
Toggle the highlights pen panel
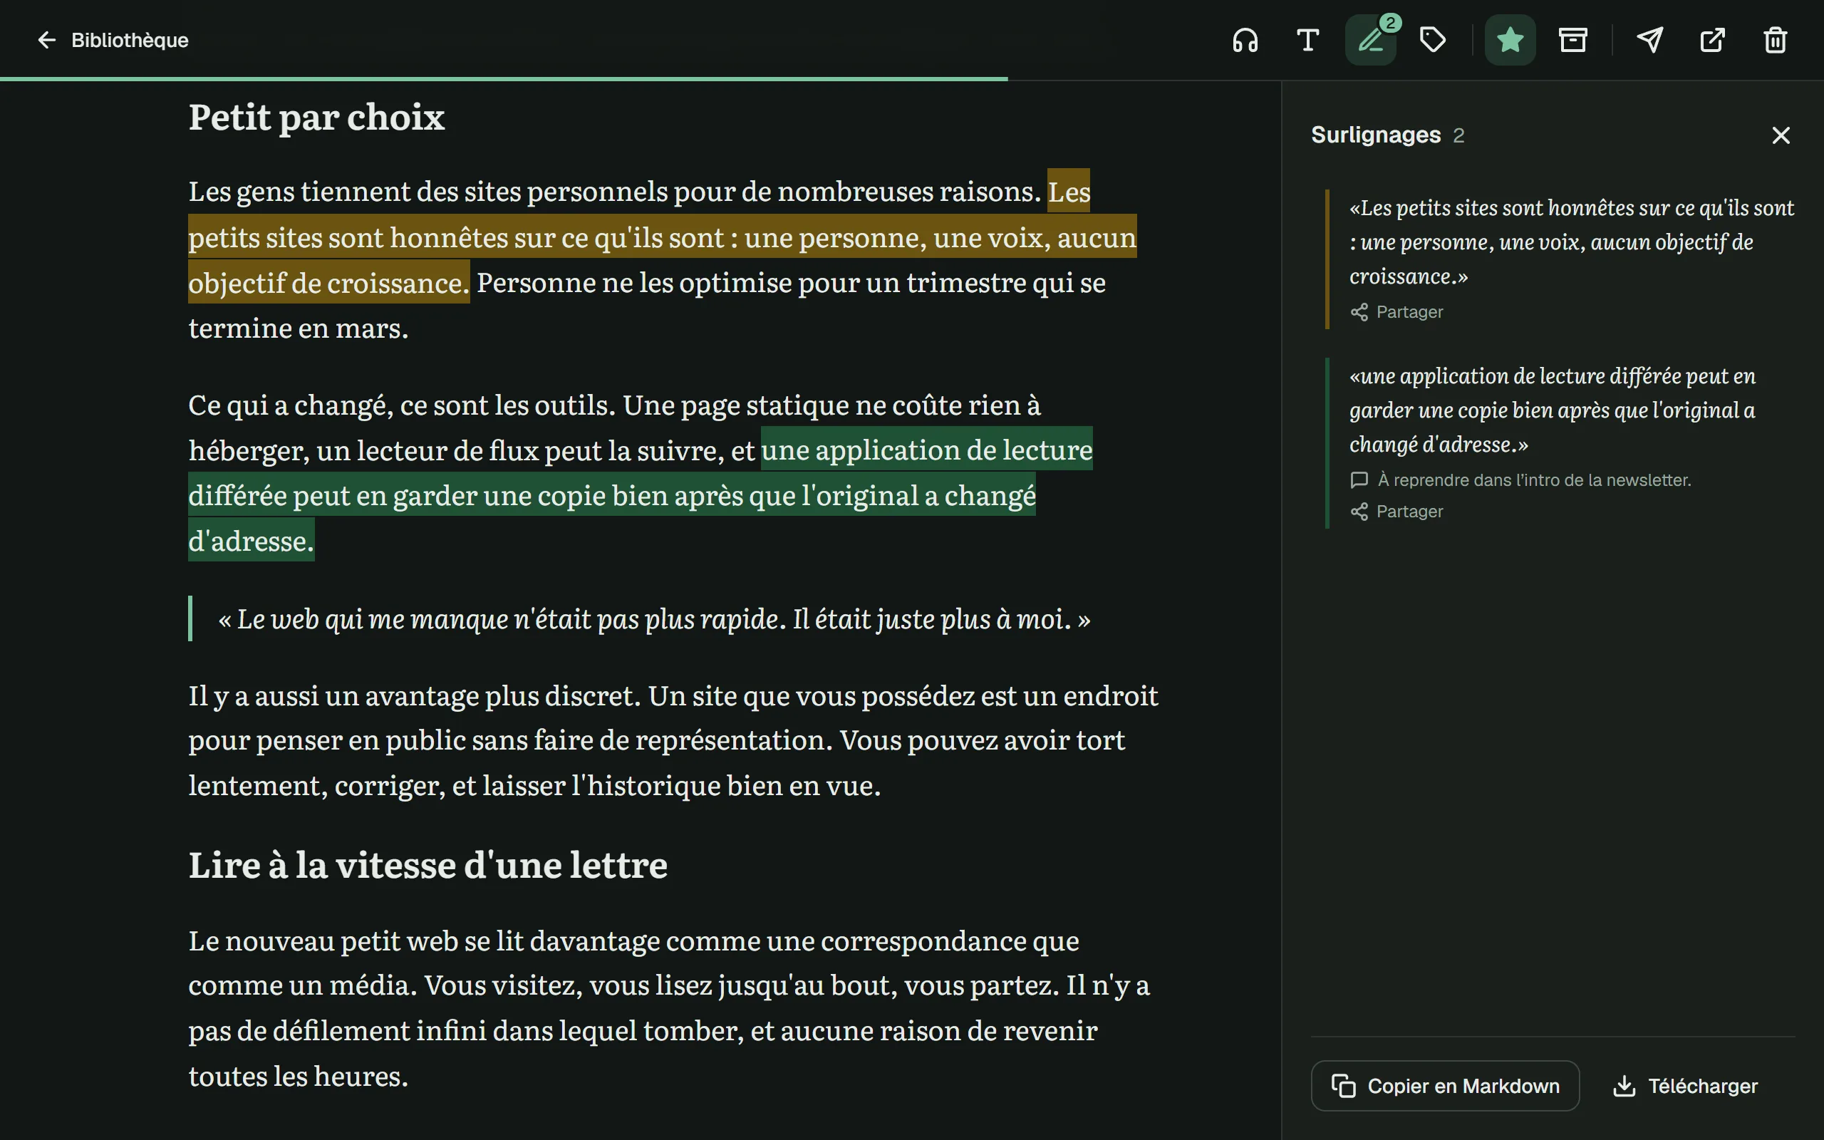[1371, 40]
